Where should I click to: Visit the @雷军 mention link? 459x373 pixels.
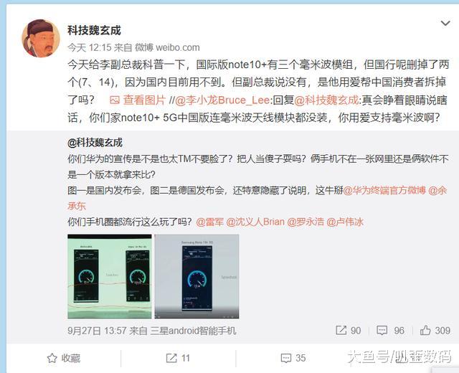click(210, 222)
